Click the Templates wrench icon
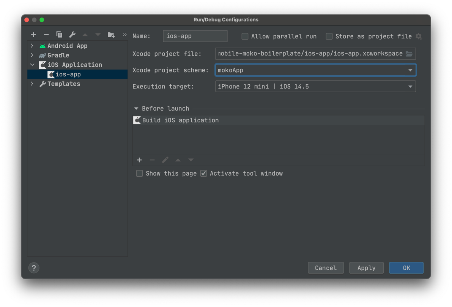The image size is (452, 307). (43, 84)
